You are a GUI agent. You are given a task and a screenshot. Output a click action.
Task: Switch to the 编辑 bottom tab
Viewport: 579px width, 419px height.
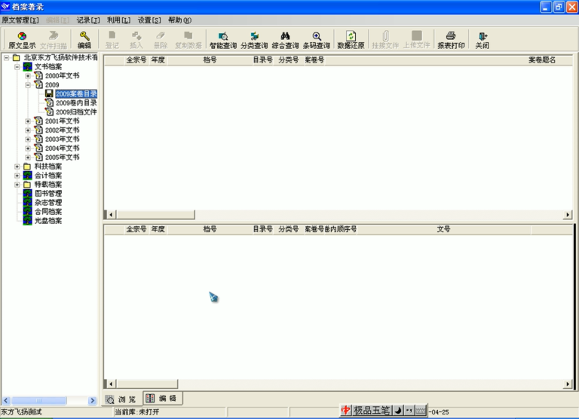point(163,399)
